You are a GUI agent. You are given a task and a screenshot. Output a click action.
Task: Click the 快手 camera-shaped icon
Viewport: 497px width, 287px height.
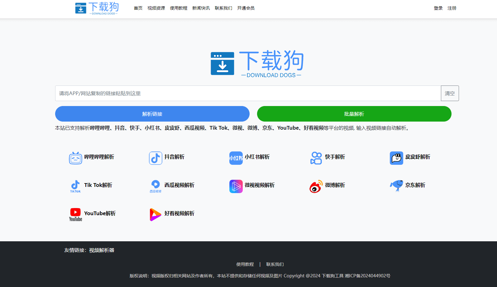tap(316, 158)
